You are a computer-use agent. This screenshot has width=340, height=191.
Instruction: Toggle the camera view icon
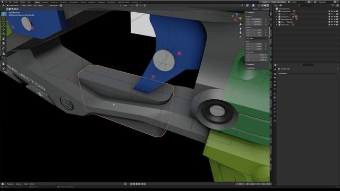click(x=240, y=32)
